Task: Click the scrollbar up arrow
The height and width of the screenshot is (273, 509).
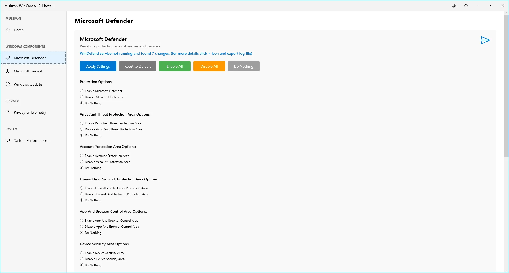Action: point(506,13)
